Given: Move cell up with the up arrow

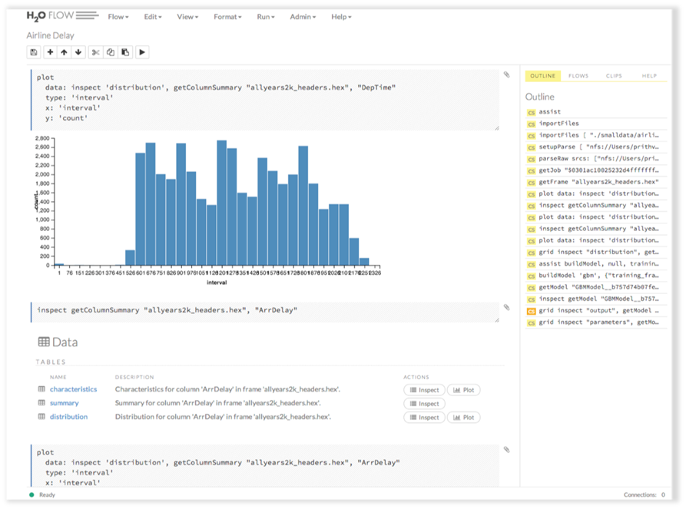Looking at the screenshot, I should click(65, 52).
